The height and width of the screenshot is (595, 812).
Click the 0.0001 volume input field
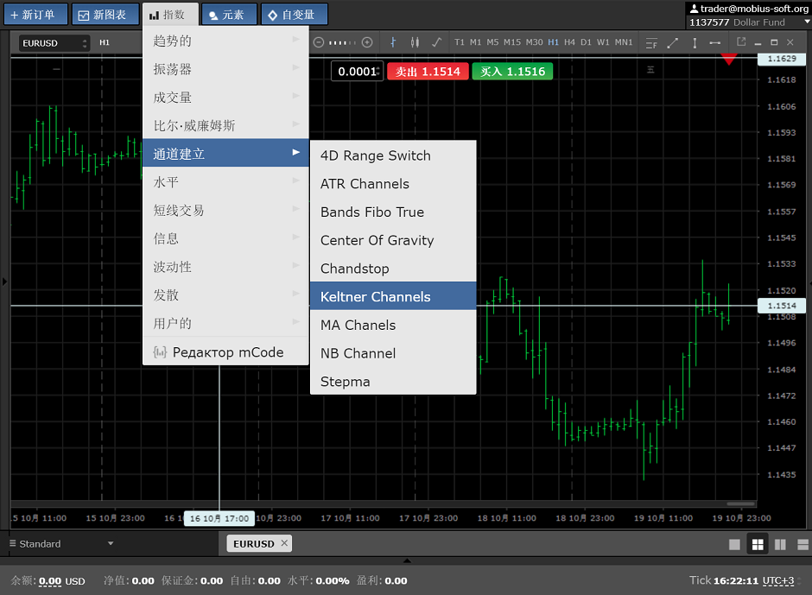[358, 71]
